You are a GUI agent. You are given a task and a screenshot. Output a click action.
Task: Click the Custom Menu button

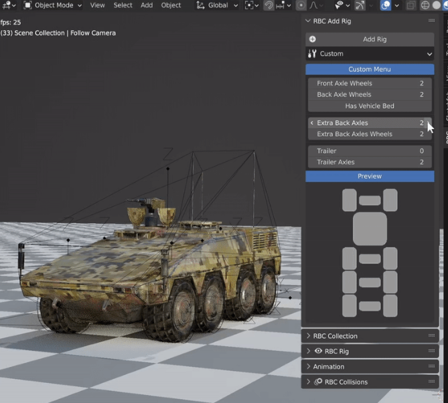[x=370, y=70]
